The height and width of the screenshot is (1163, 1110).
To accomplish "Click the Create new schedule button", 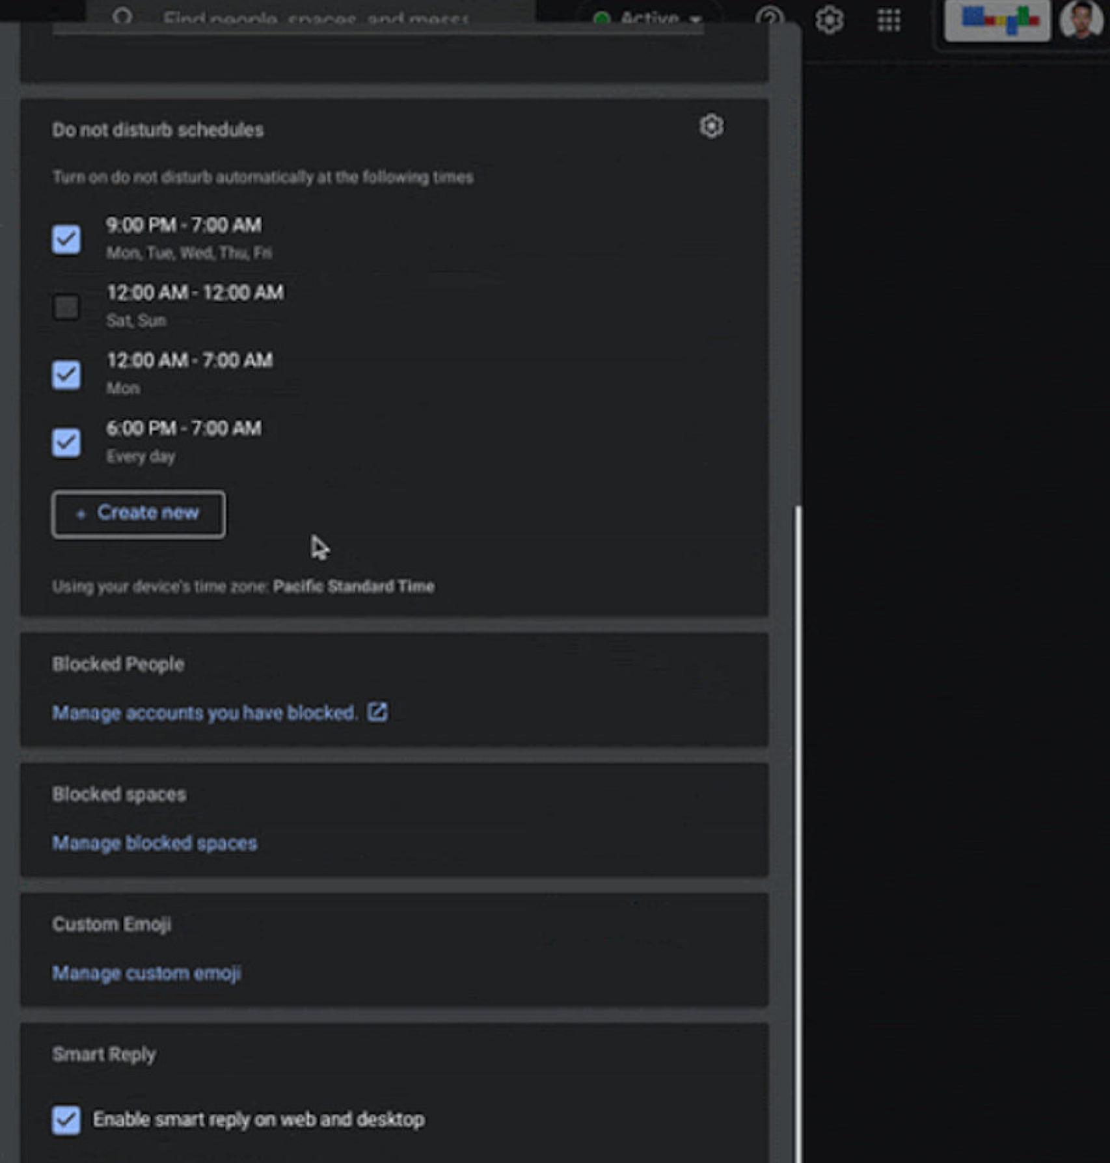I will coord(138,514).
